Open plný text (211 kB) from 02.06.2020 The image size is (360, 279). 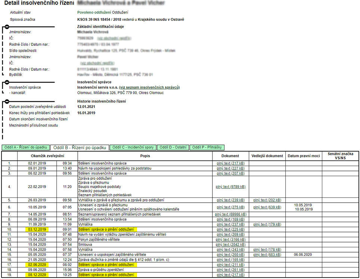pyautogui.click(x=230, y=264)
